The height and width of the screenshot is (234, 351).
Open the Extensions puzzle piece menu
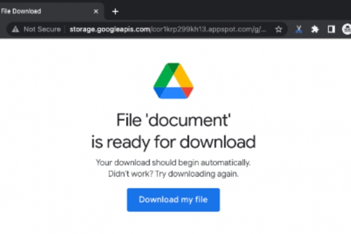pos(315,29)
